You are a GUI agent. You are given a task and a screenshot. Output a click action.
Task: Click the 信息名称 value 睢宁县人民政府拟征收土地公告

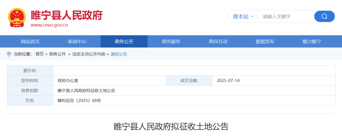pos(86,91)
